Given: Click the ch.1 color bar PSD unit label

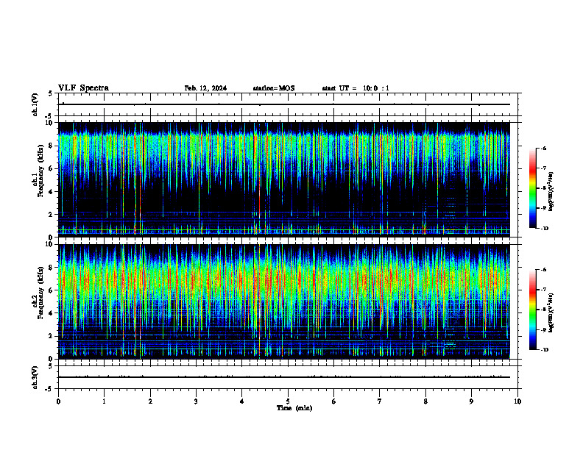Looking at the screenshot, I should [x=551, y=191].
